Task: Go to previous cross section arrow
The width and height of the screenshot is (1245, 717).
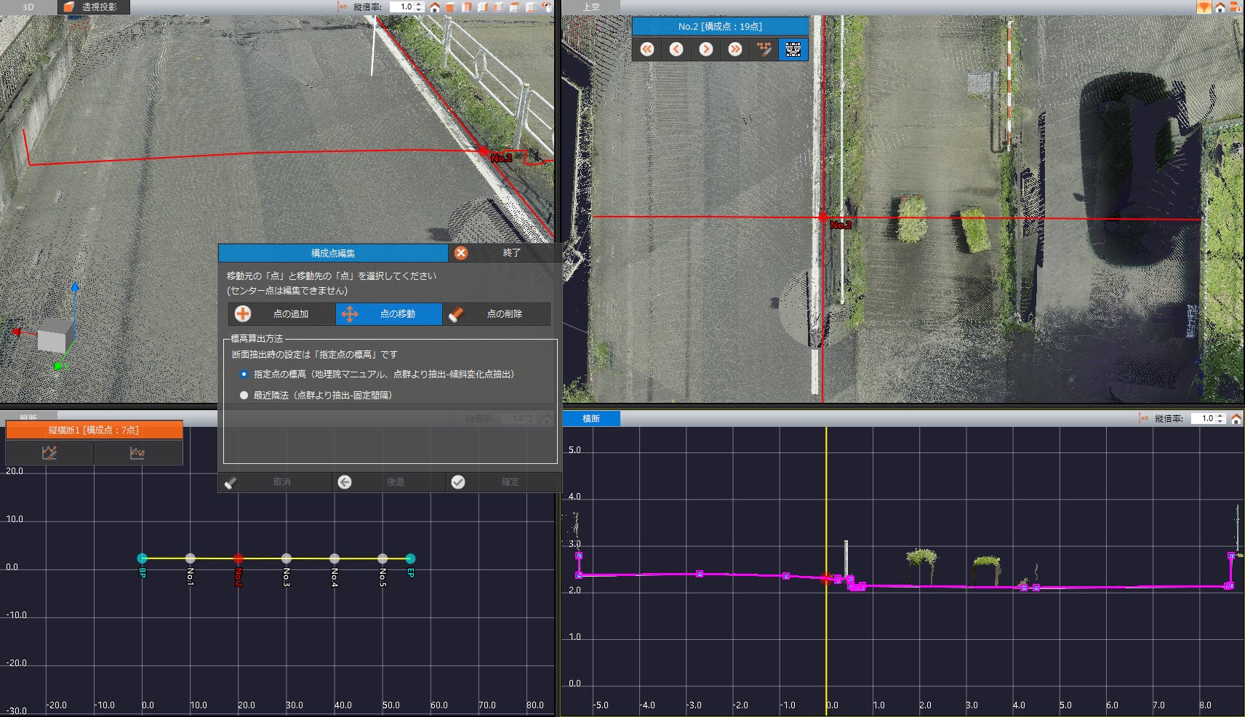Action: pyautogui.click(x=676, y=49)
